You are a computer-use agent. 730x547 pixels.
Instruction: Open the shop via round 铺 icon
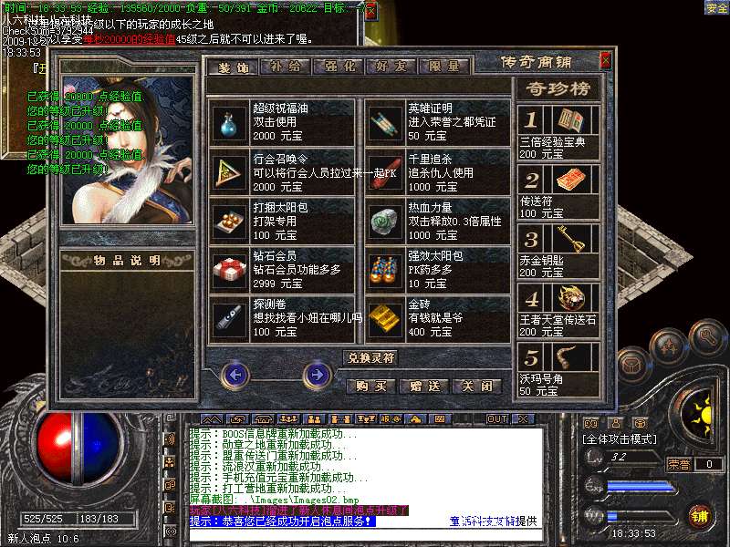coord(698,515)
